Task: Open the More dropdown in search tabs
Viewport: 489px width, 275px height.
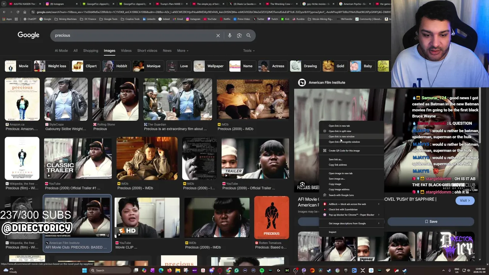Action: point(183,50)
